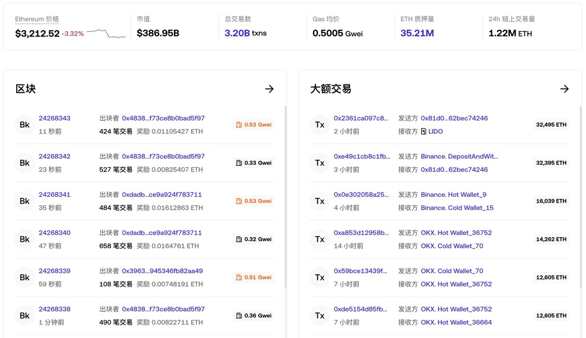Viewport: 586px width, 338px height.
Task: Open block number 24268339
Action: tap(55, 271)
